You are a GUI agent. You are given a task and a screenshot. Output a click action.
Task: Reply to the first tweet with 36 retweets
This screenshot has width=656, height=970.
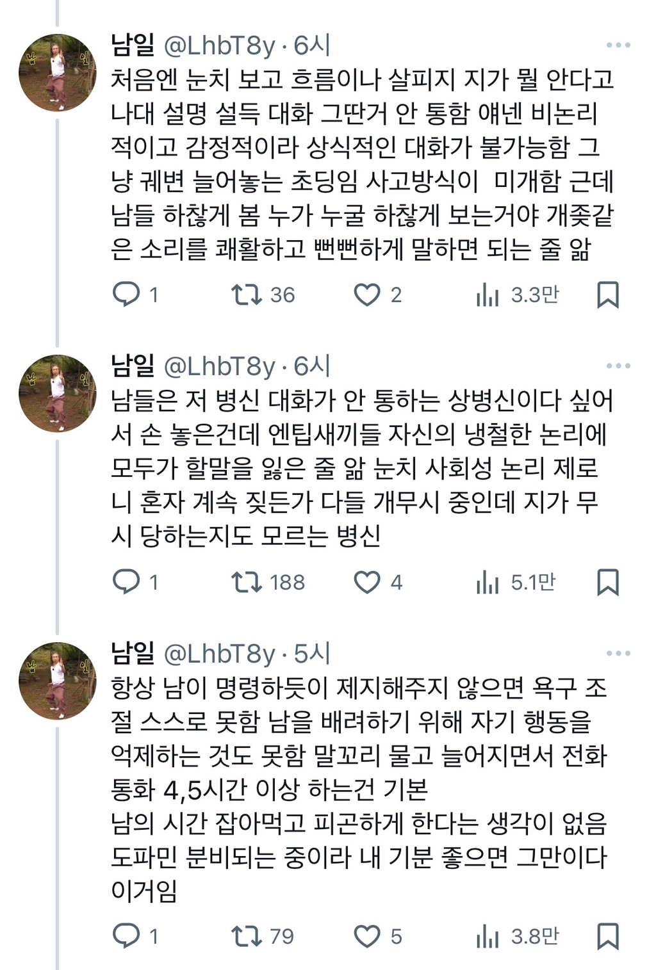click(x=126, y=295)
